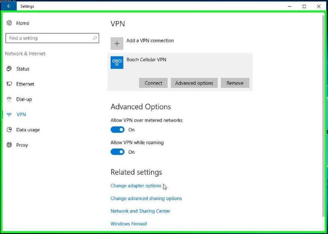
Task: Click the search magnifier icon
Action: (x=95, y=38)
